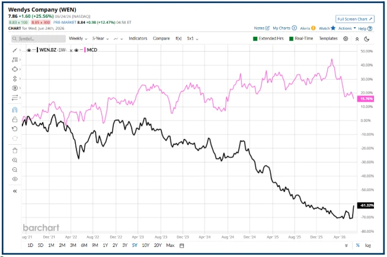Open the f(x) expressions menu
The image size is (387, 257).
click(178, 39)
